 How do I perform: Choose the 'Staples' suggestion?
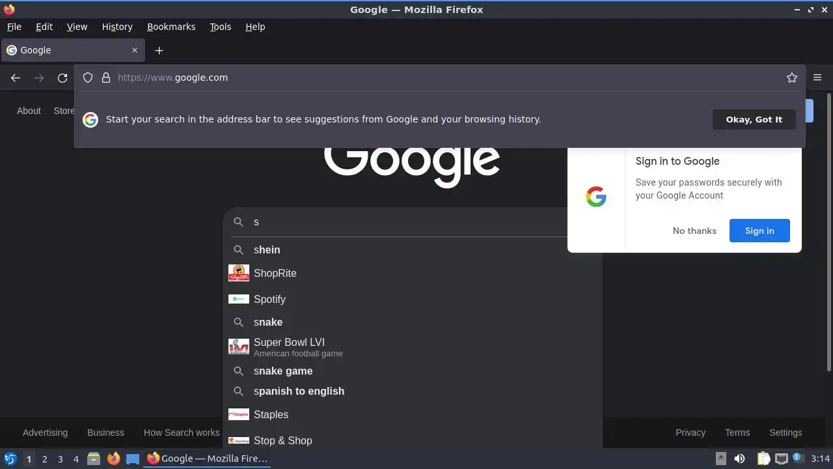(x=413, y=414)
